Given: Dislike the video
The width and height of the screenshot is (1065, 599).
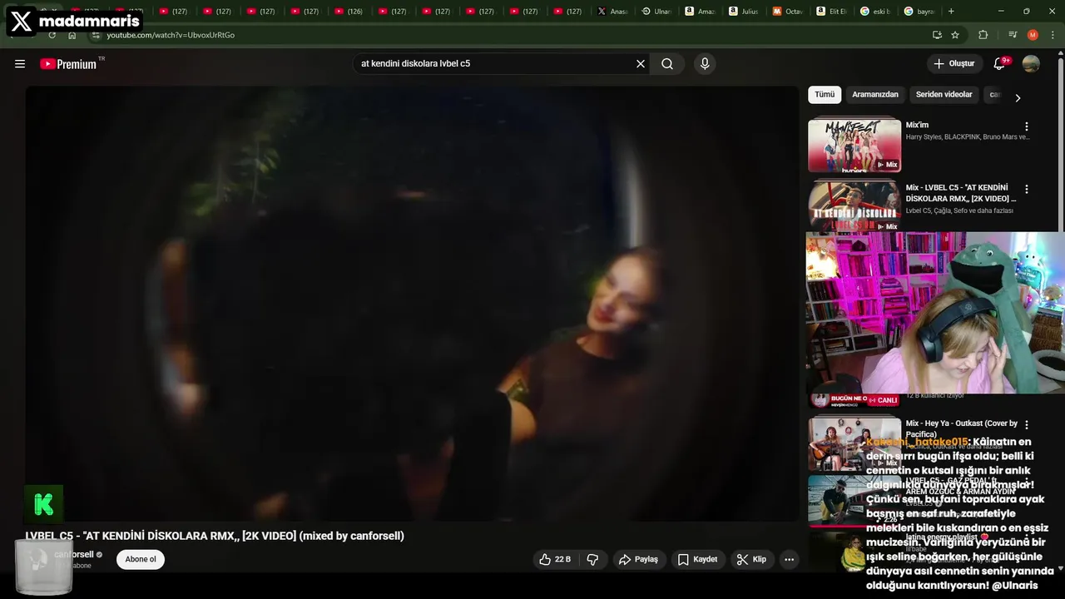Looking at the screenshot, I should click(x=592, y=559).
